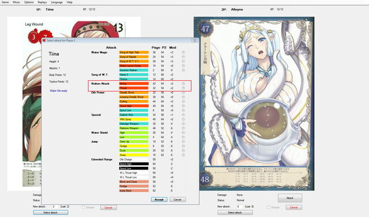Click the dialog's title bar app icon
369x217 pixels.
[44, 40]
